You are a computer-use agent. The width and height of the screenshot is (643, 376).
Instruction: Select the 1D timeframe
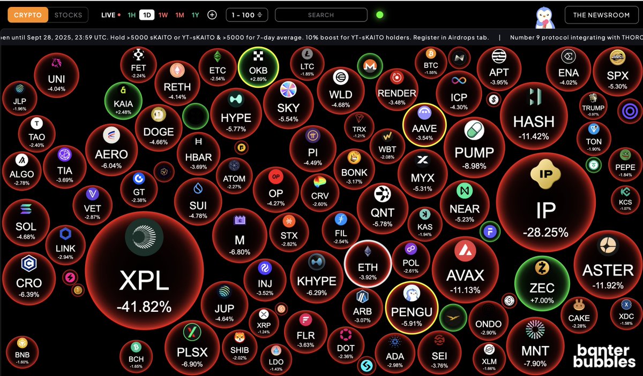(146, 15)
